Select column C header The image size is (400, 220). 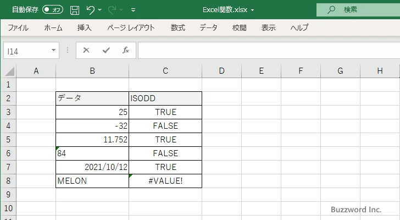[165, 71]
